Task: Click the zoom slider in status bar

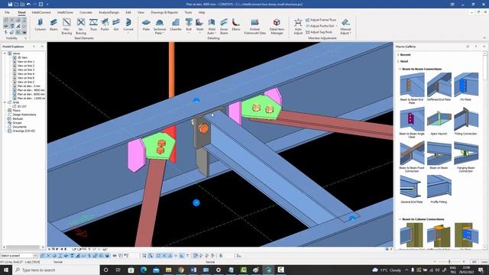Action: click(x=449, y=261)
